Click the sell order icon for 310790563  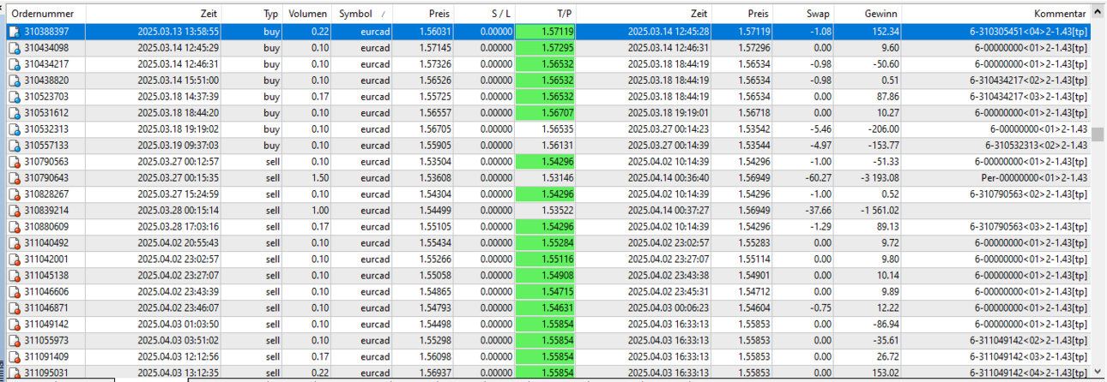click(x=14, y=161)
